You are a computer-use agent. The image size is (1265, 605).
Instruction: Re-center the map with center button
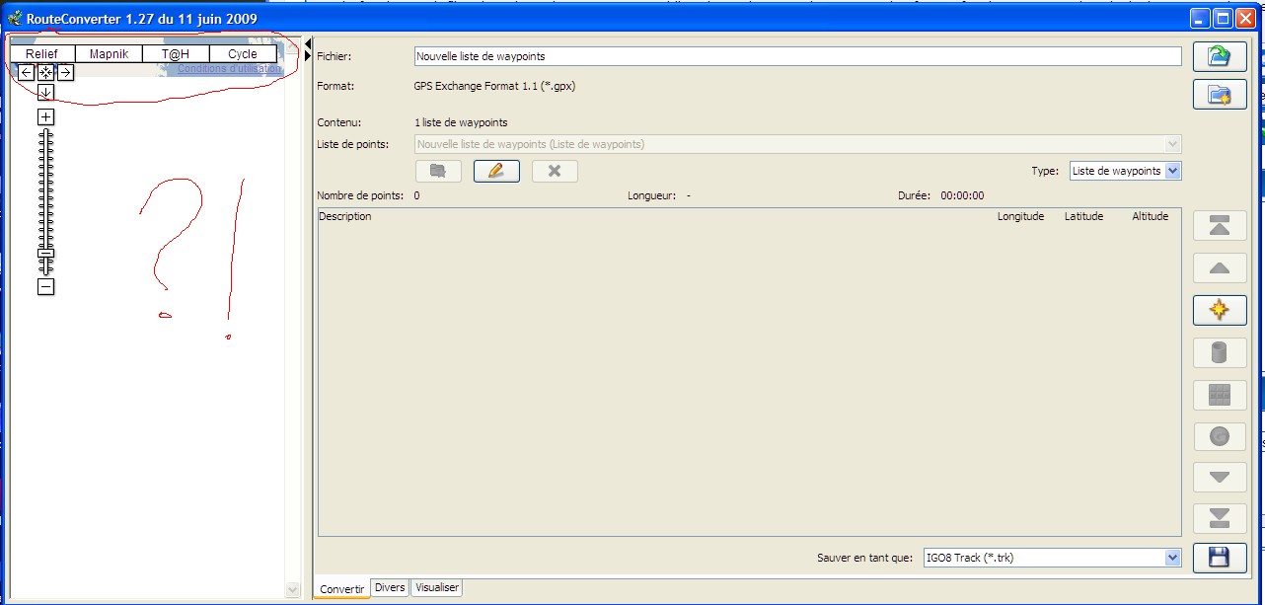pyautogui.click(x=45, y=72)
